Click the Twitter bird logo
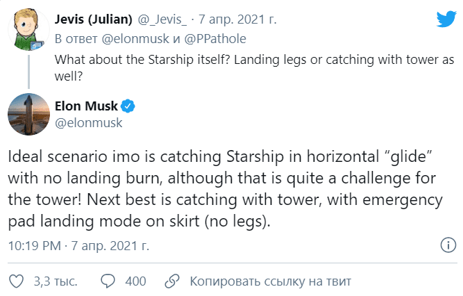Viewport: 463px width, 296px height. pyautogui.click(x=445, y=20)
